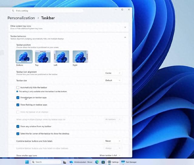
Task: Click the Show smaller app icons label
Action: (x=27, y=156)
